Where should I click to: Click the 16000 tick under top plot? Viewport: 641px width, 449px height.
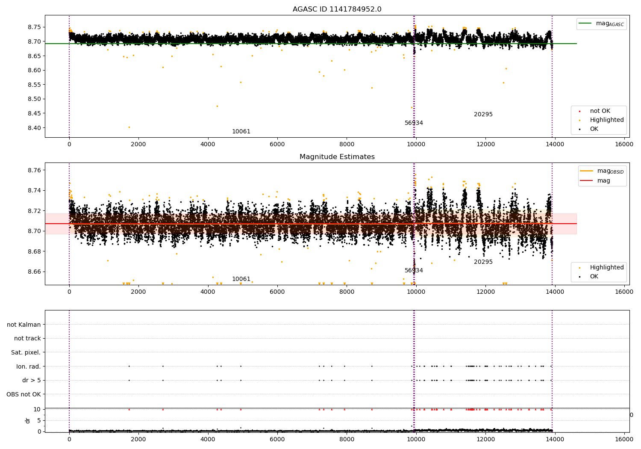click(x=624, y=145)
